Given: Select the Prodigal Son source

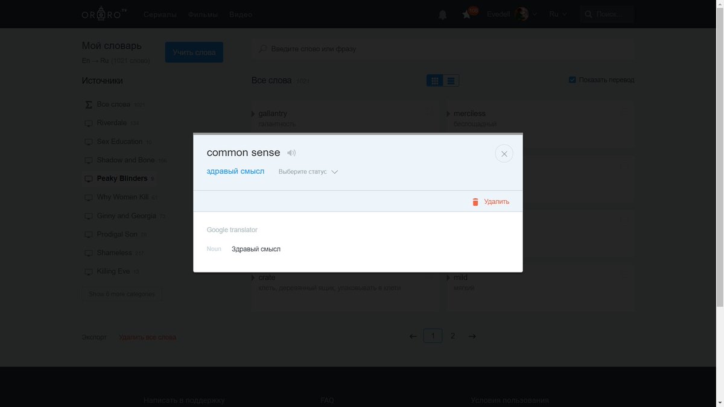Looking at the screenshot, I should (x=115, y=235).
